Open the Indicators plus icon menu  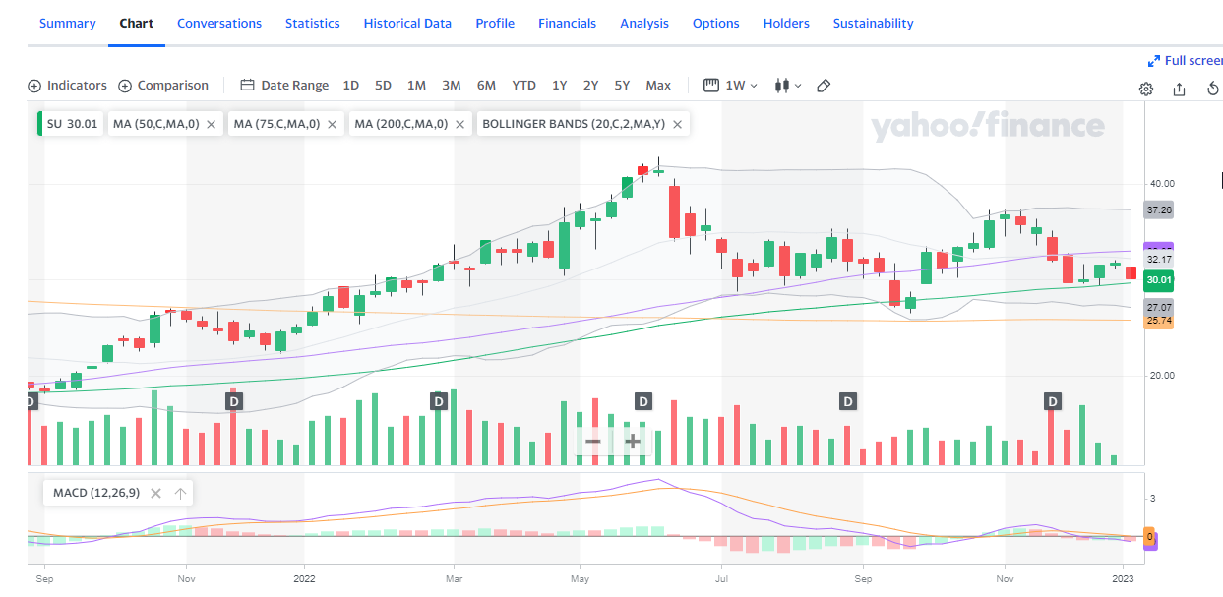click(35, 86)
